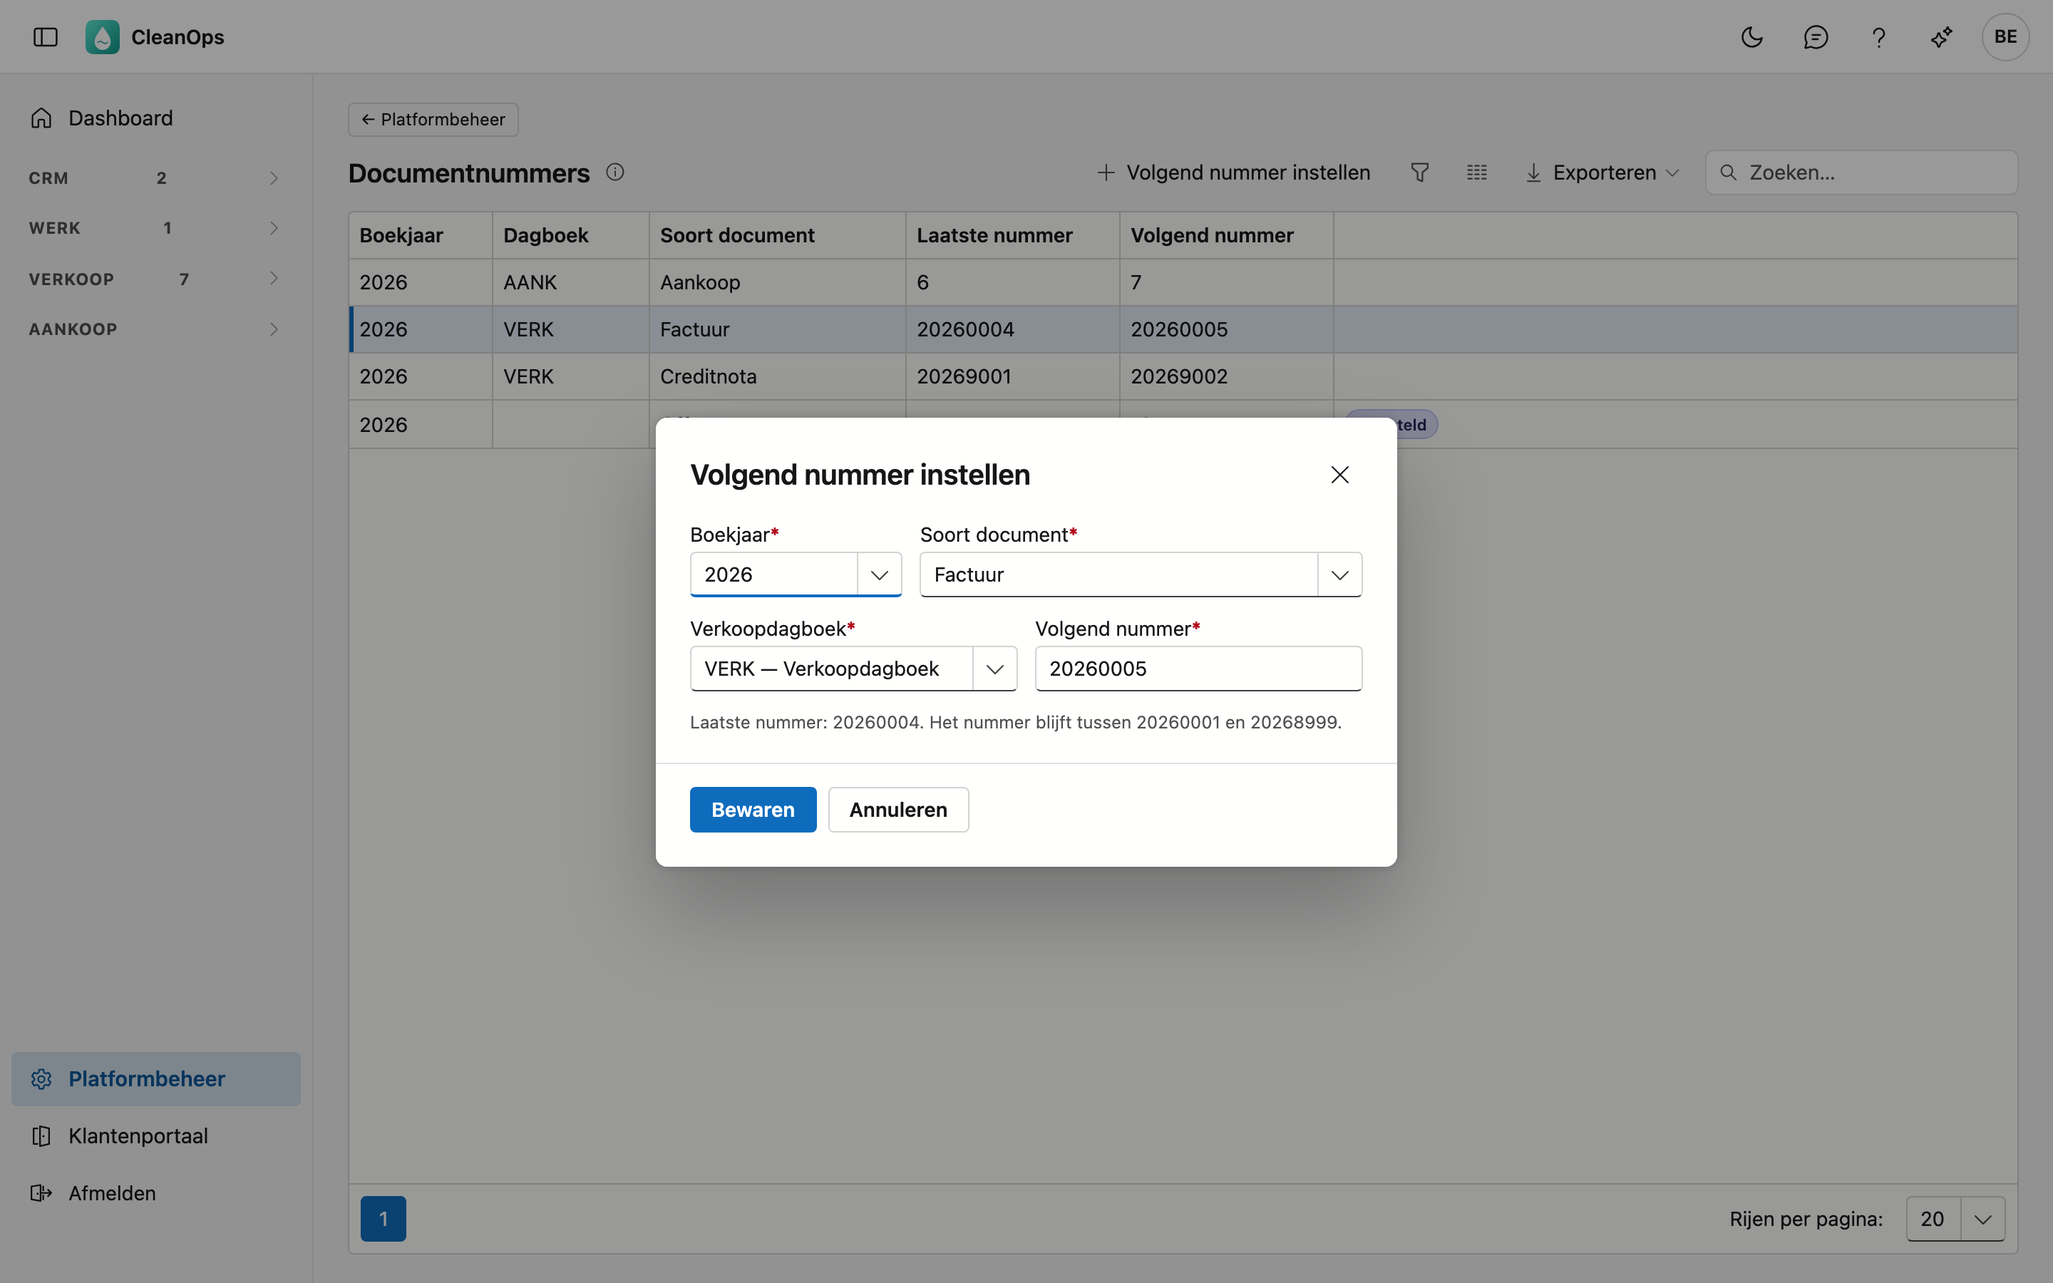This screenshot has height=1283, width=2053.
Task: Open the filter funnel icon
Action: pos(1419,172)
